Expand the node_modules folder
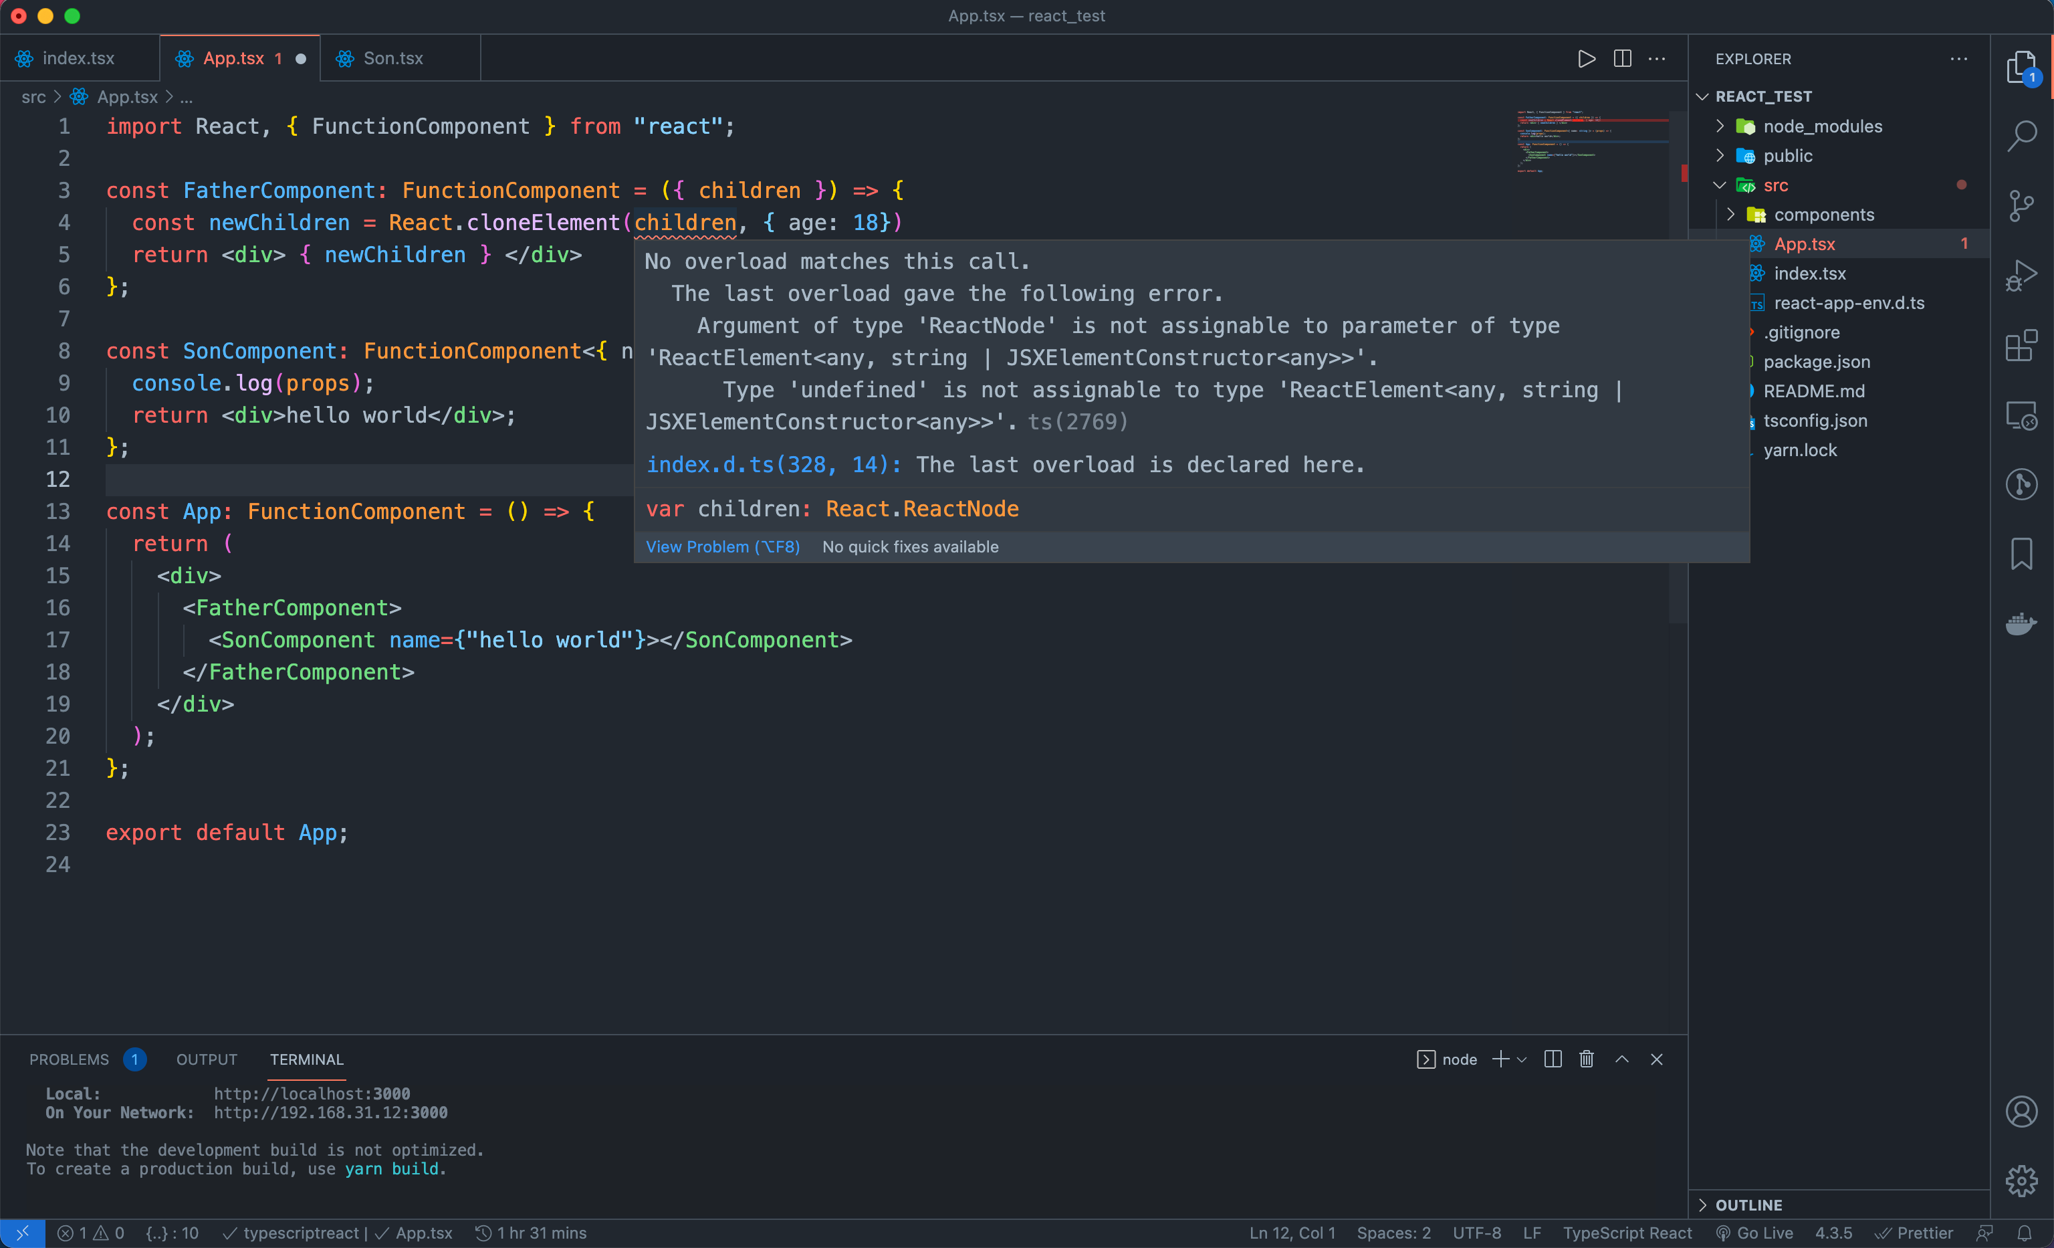 point(1822,126)
